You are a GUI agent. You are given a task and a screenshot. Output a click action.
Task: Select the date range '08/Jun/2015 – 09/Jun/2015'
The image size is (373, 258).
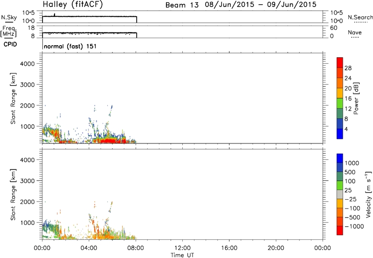tap(261, 5)
